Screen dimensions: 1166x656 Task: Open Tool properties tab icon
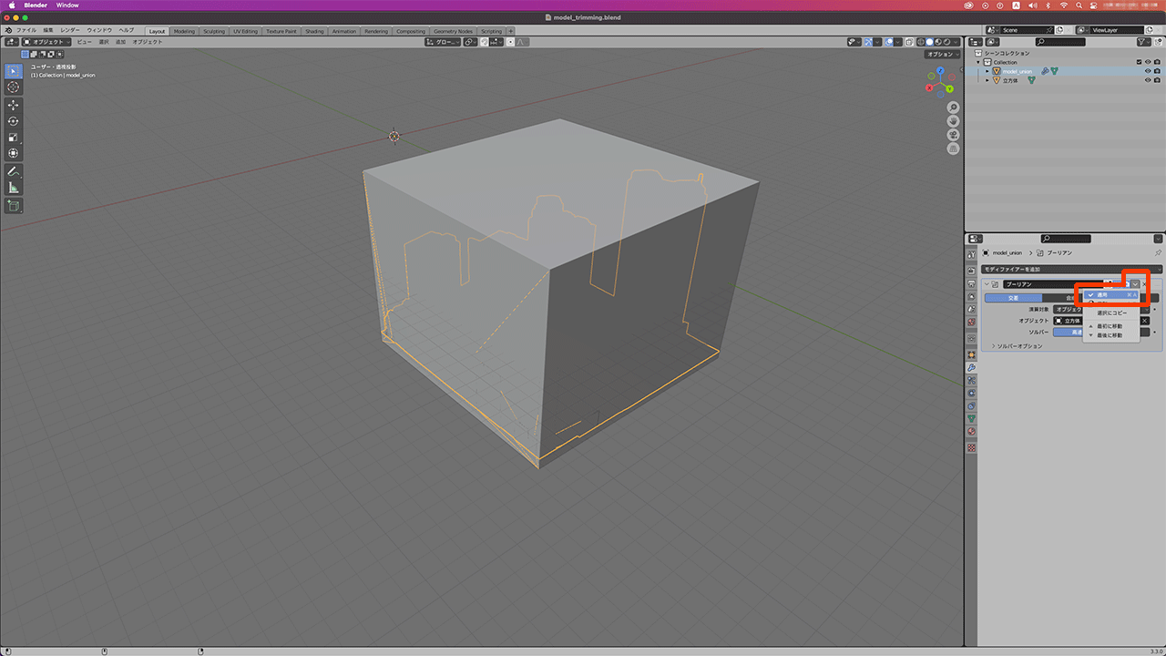tap(971, 254)
